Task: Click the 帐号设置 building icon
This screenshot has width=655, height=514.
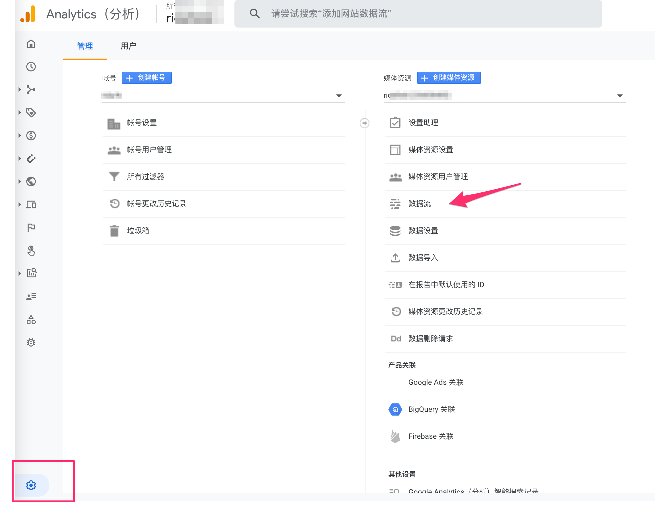Action: tap(114, 123)
